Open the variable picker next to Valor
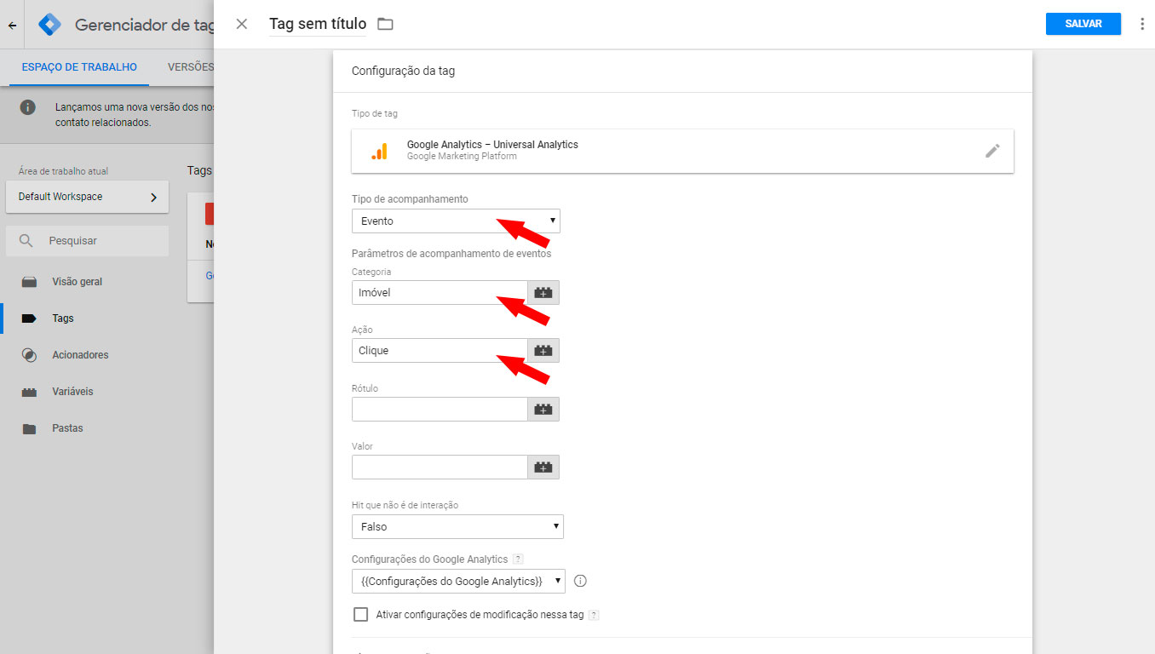1155x654 pixels. point(543,468)
